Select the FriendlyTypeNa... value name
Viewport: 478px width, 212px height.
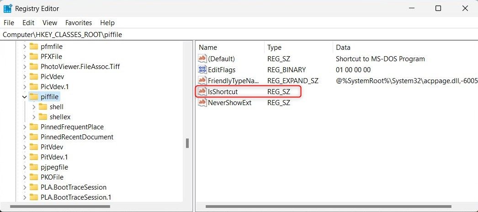(x=233, y=81)
